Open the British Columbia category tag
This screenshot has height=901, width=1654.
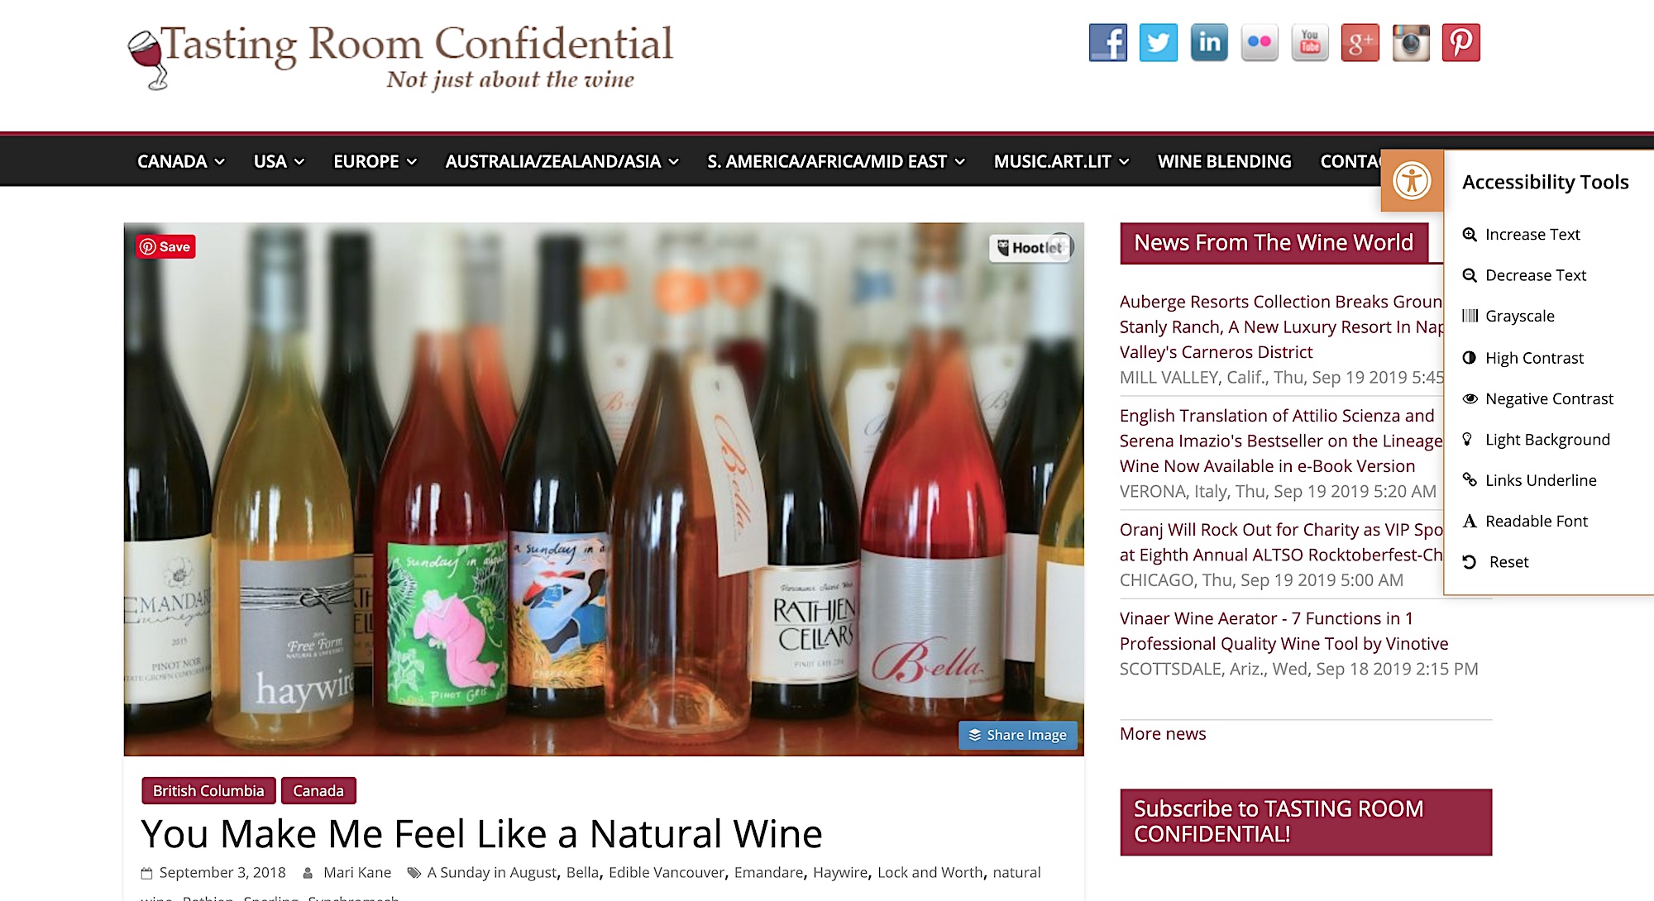208,791
